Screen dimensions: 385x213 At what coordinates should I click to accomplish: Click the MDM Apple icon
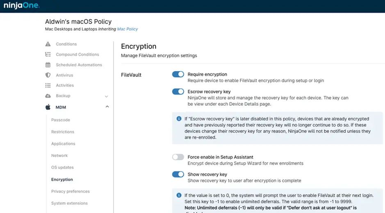[48, 107]
